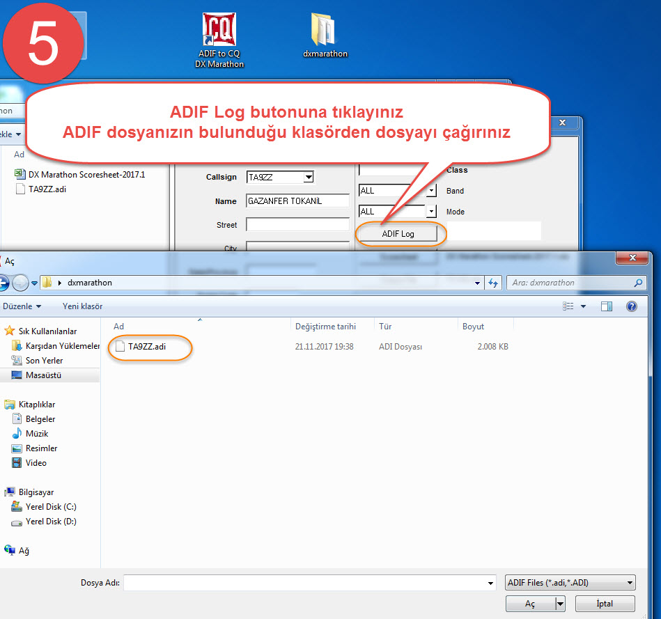
Task: Open help with question mark icon
Action: point(632,306)
